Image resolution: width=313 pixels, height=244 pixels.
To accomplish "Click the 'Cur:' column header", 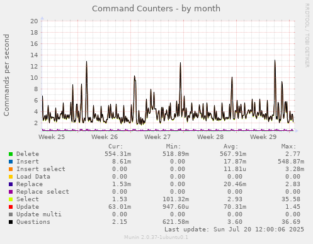I will coord(116,147).
